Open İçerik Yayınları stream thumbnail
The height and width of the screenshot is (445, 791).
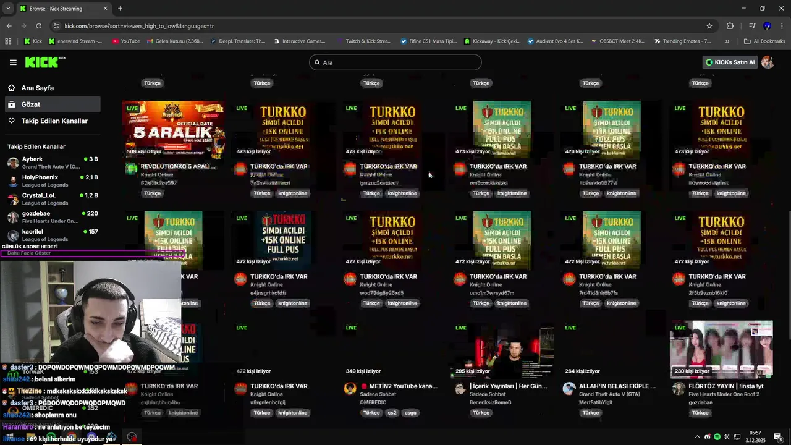[x=502, y=349]
